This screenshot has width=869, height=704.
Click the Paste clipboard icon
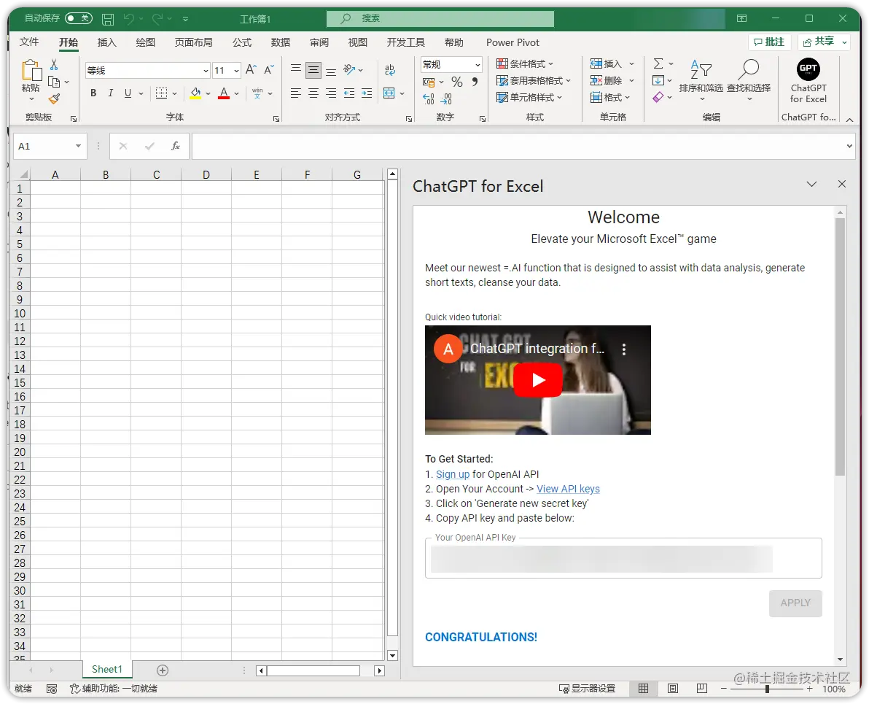(x=31, y=71)
